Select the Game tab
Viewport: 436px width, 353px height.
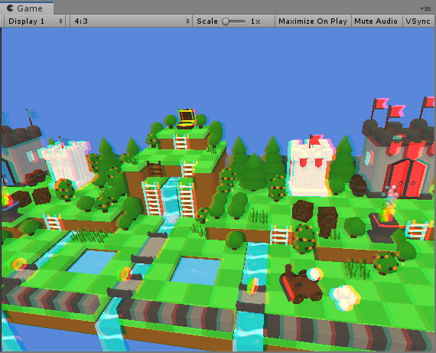pyautogui.click(x=27, y=8)
